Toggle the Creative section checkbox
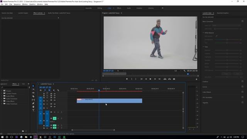The image size is (247, 139). [242, 81]
